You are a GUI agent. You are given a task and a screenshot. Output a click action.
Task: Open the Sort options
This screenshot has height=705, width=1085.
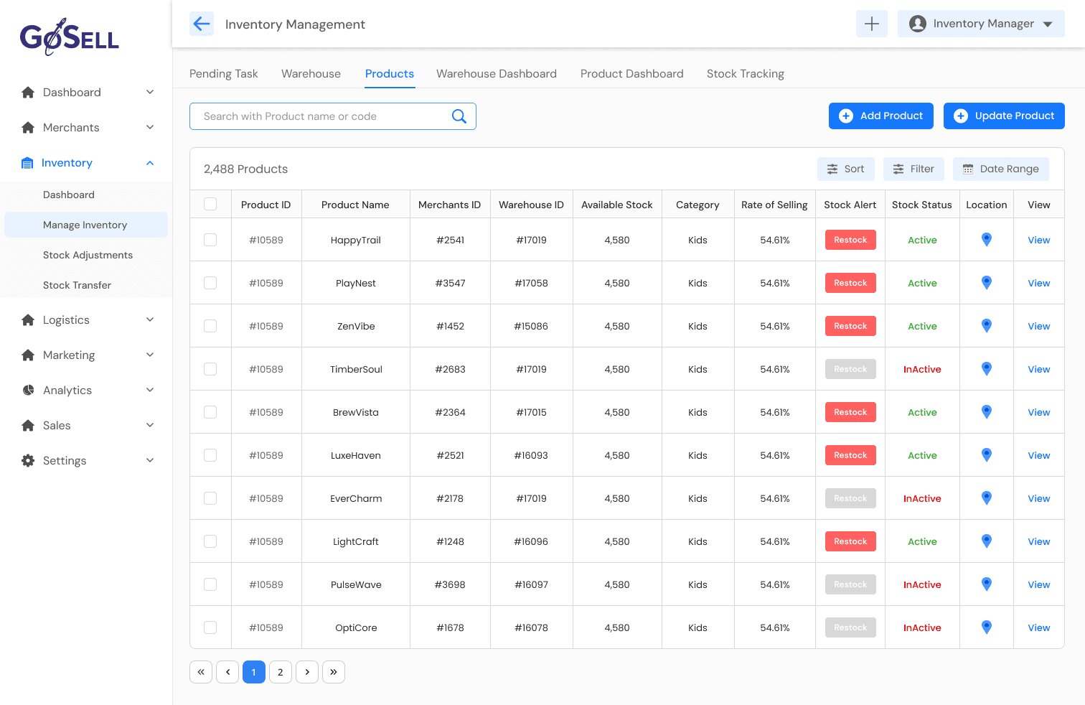(846, 169)
